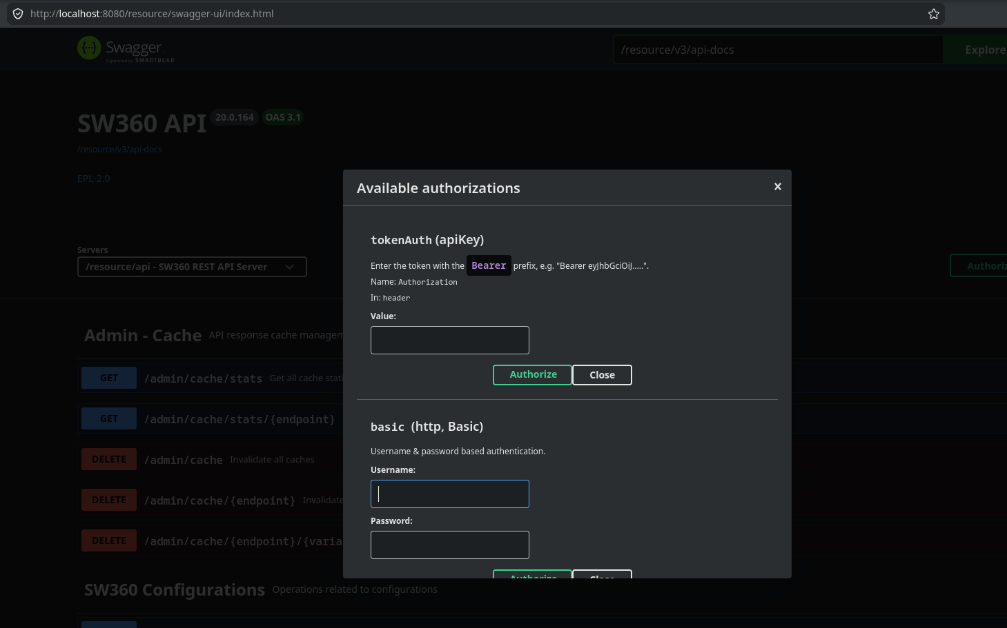Image resolution: width=1007 pixels, height=628 pixels.
Task: Click the 20.0.164 version badge
Action: (x=235, y=117)
